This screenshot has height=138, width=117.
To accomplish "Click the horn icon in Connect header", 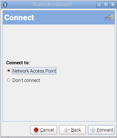I will click(109, 17).
